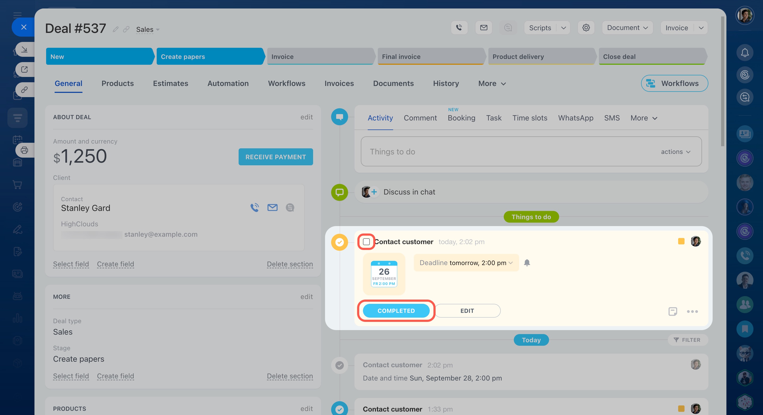Click the yellow color marker on activity
This screenshot has width=763, height=415.
(x=681, y=241)
